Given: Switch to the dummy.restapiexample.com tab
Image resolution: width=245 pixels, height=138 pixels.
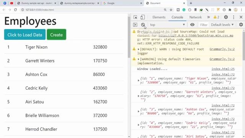Looking at the screenshot, I should (x=79, y=3).
